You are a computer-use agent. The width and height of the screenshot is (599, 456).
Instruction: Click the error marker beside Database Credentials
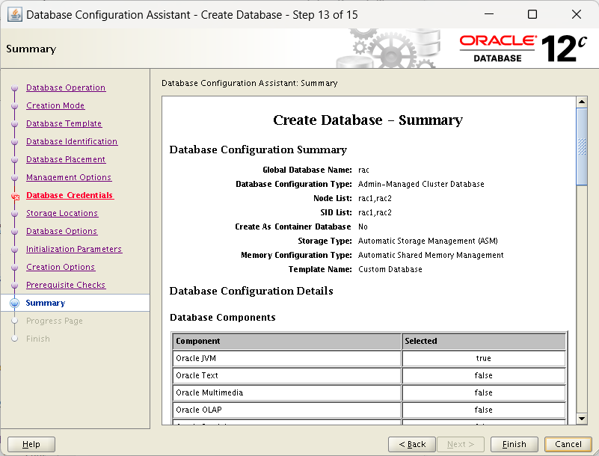click(15, 197)
